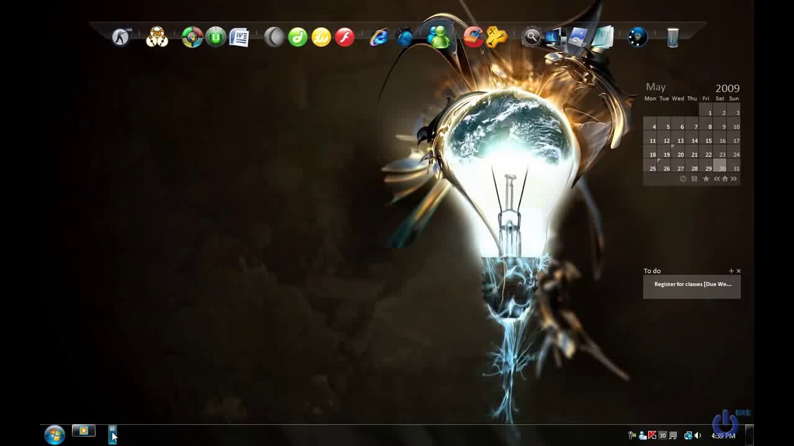The height and width of the screenshot is (446, 794).
Task: Click the 4:39 PM clock
Action: [x=723, y=436]
